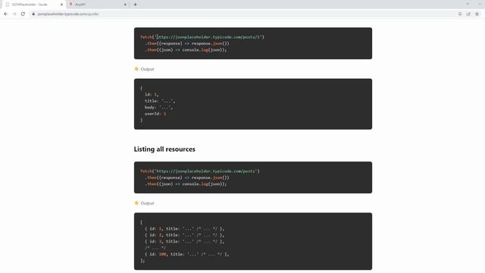Open the tab search chevron in title bar
This screenshot has width=485, height=273.
pyautogui.click(x=468, y=4)
